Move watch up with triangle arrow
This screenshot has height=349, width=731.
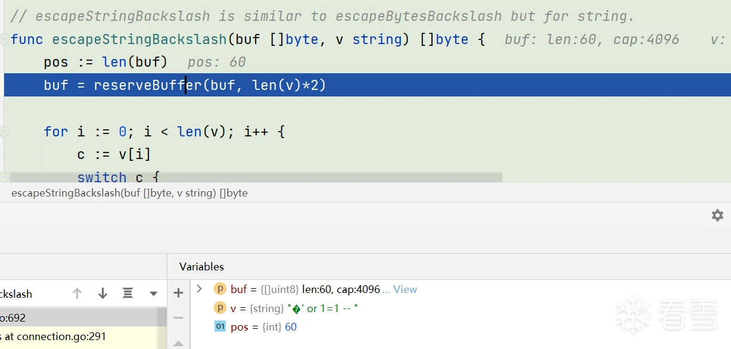pos(178,343)
